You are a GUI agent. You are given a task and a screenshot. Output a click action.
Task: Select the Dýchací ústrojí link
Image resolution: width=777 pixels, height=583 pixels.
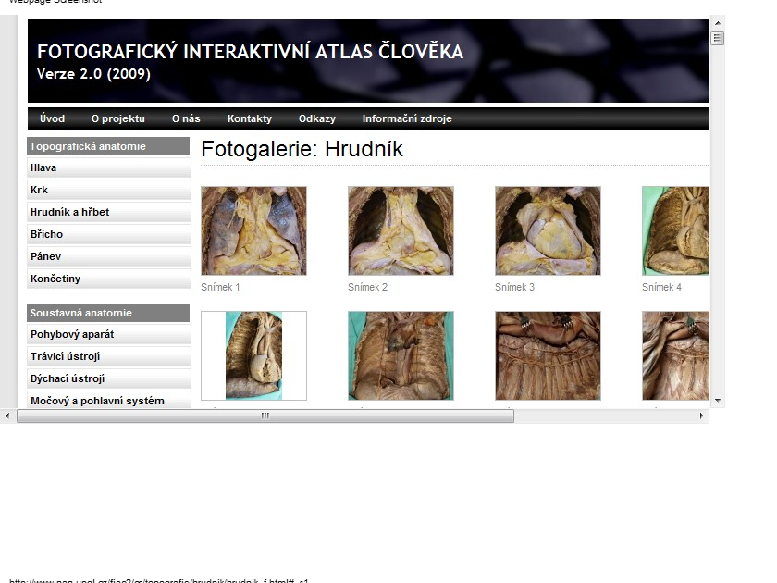tap(108, 378)
